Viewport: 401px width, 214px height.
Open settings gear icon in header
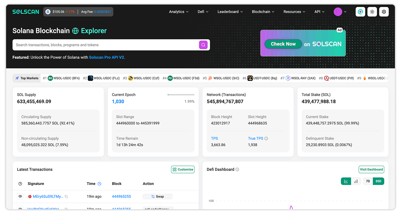(x=384, y=12)
